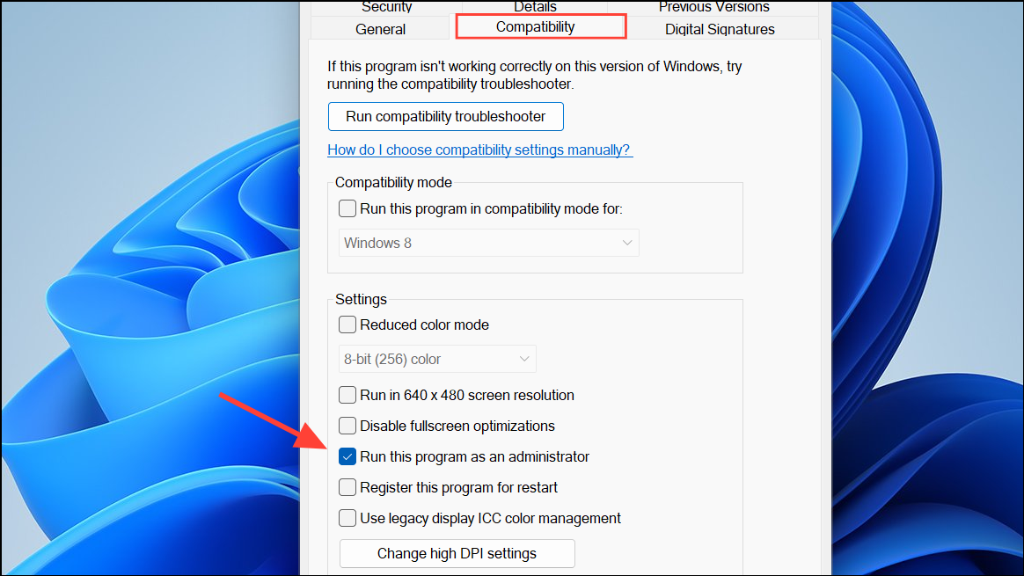Toggle Register this program for restart
This screenshot has height=576, width=1024.
(x=348, y=488)
